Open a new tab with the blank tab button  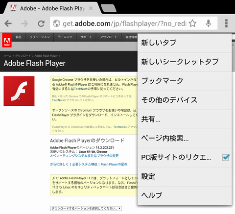click(x=109, y=8)
